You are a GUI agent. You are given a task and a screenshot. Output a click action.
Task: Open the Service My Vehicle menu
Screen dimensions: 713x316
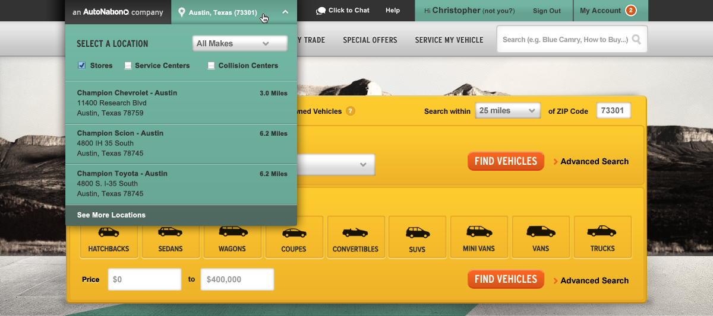(x=449, y=40)
